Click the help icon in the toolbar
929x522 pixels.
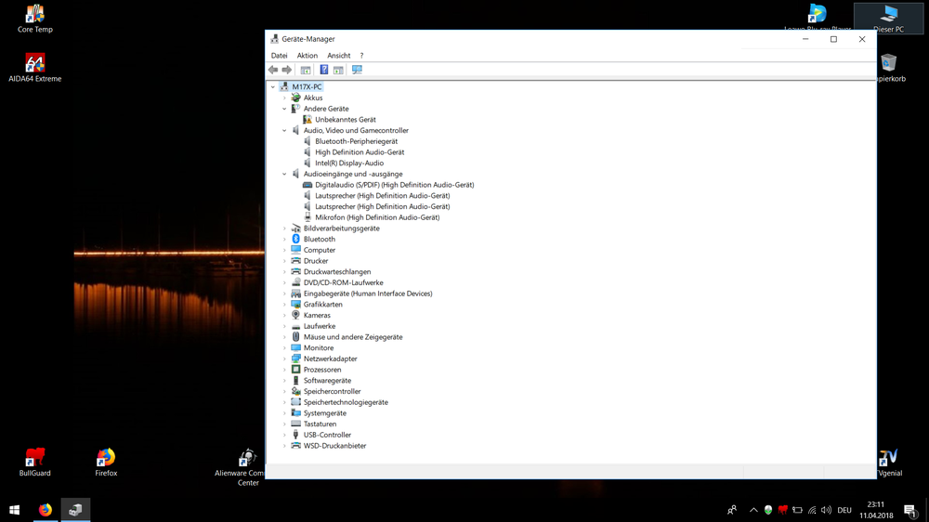[x=323, y=70]
